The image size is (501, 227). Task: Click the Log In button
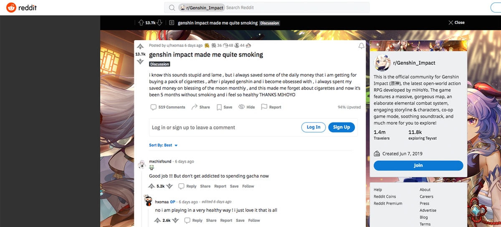pos(314,128)
